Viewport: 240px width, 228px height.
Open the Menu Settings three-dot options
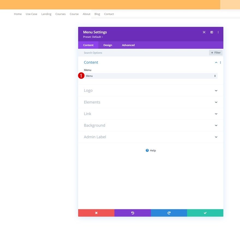[x=218, y=32]
